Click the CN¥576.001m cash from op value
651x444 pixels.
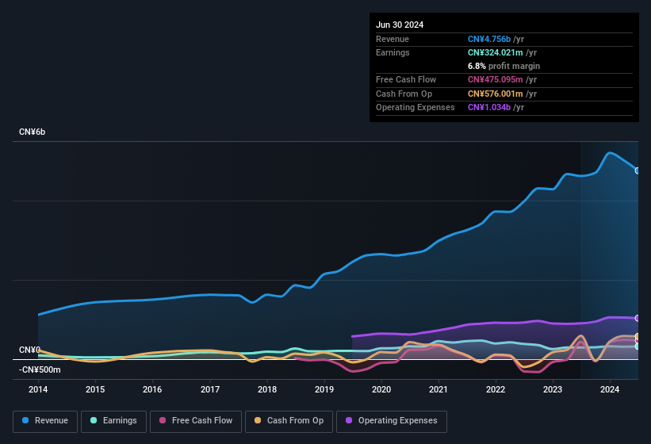point(496,94)
